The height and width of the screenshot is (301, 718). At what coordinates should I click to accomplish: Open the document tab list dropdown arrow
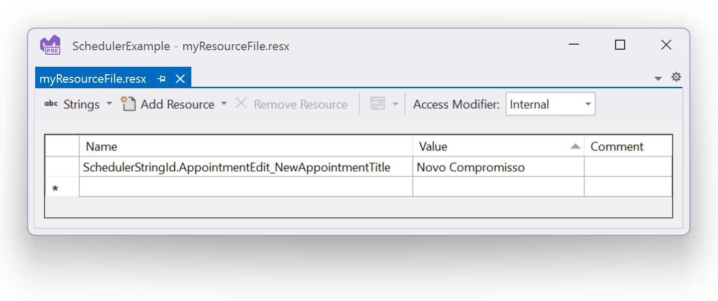point(658,79)
